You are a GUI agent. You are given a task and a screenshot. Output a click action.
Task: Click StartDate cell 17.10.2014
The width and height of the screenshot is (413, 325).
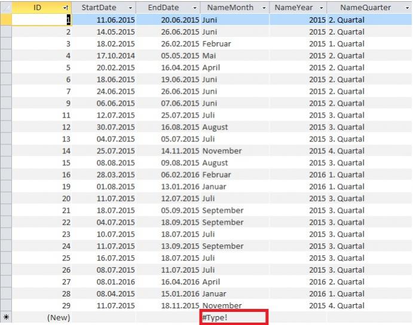point(104,55)
